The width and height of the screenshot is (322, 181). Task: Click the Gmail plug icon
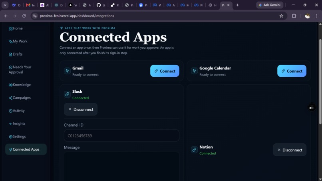click(x=67, y=71)
